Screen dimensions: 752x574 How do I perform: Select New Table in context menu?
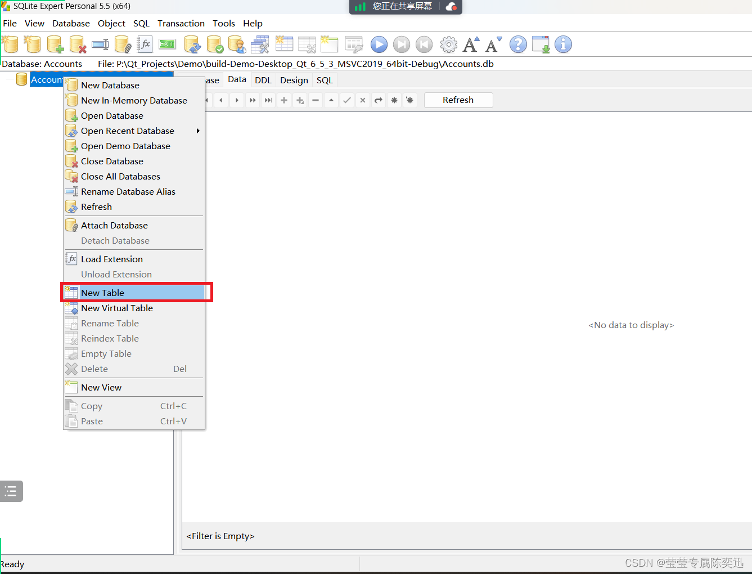[x=134, y=293]
